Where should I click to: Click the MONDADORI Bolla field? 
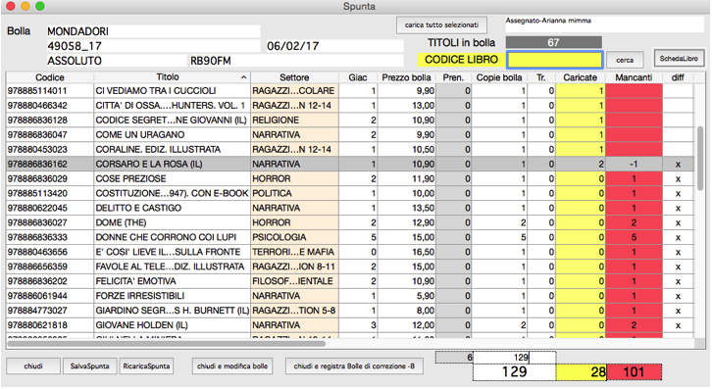tap(153, 31)
